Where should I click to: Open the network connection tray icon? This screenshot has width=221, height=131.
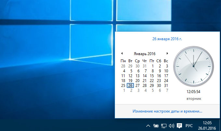point(164,126)
